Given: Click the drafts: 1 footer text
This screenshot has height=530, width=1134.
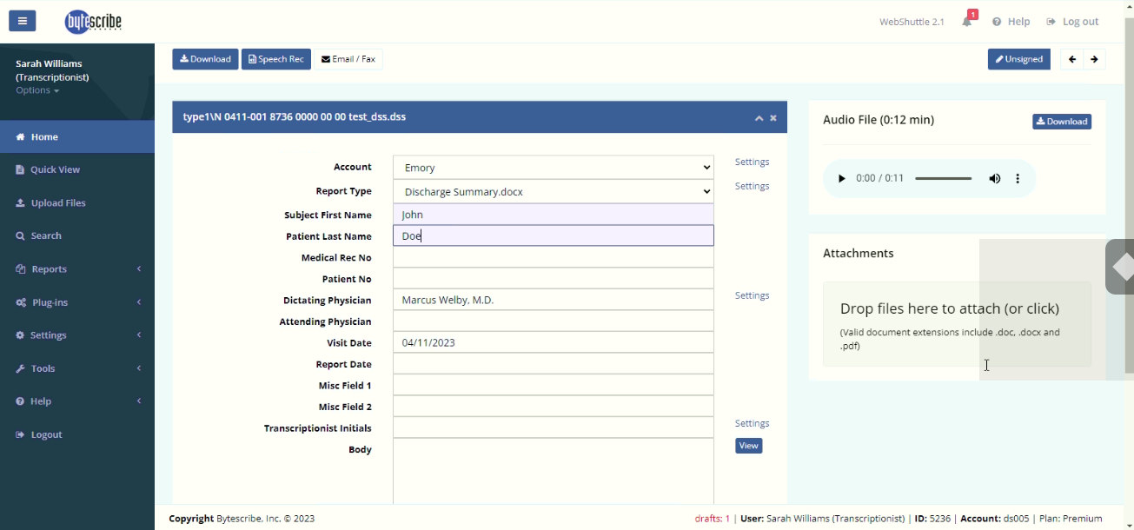Looking at the screenshot, I should (x=713, y=519).
